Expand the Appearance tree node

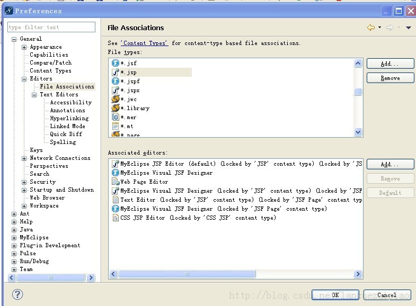tap(24, 47)
